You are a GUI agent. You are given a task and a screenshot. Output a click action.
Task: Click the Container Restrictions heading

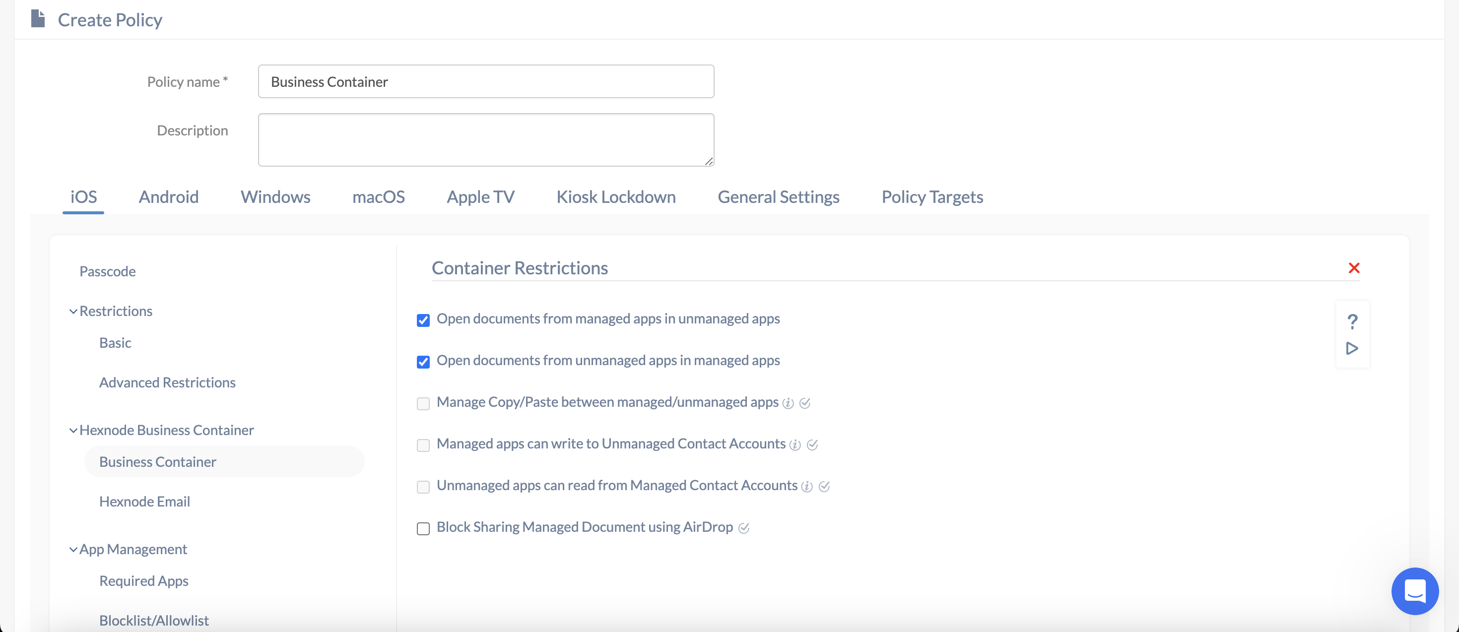520,268
